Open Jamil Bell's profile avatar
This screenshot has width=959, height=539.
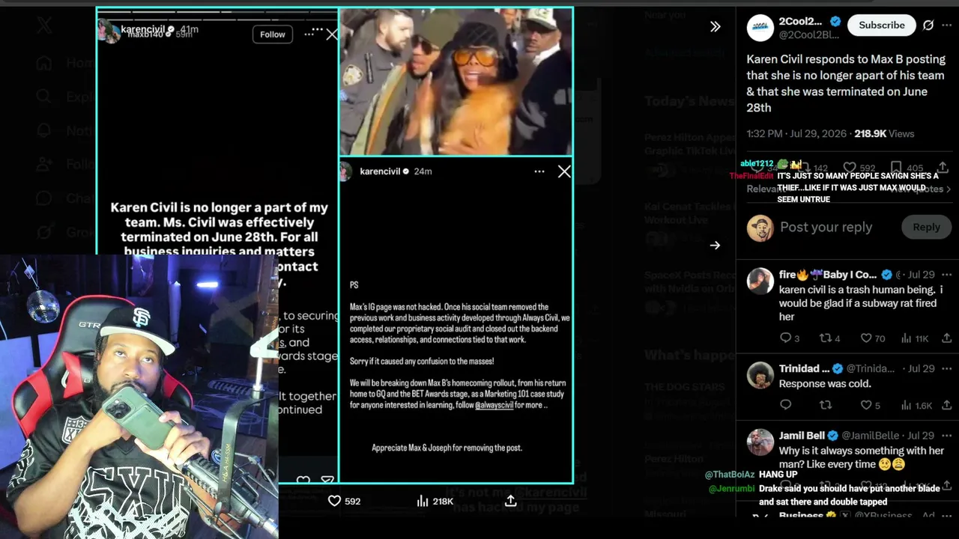760,442
